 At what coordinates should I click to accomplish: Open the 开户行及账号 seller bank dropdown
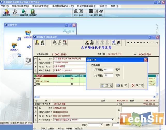113,120
